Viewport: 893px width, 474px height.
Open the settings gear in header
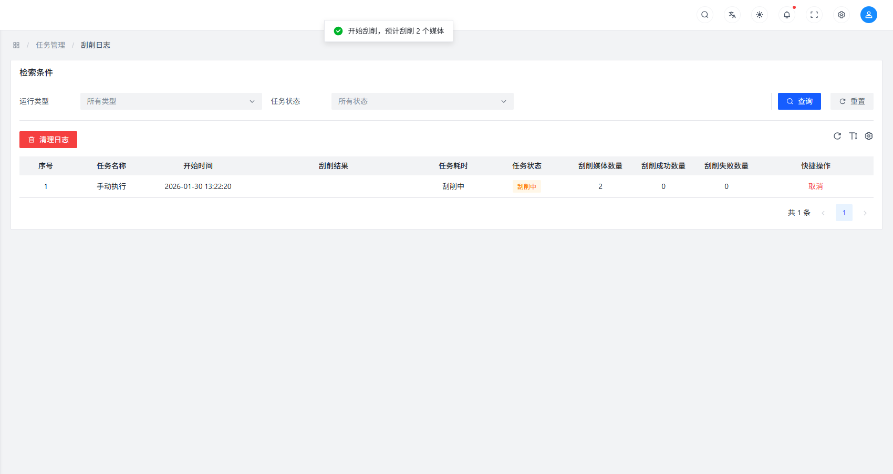[x=842, y=15]
